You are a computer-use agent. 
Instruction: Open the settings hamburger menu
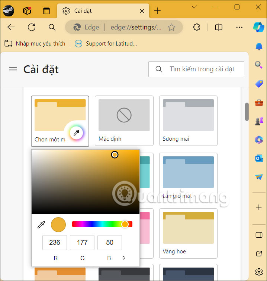13,69
